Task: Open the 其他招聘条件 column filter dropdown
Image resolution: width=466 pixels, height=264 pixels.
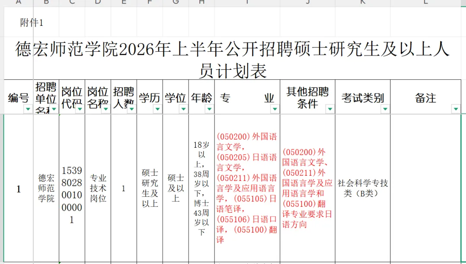Action: [x=330, y=109]
